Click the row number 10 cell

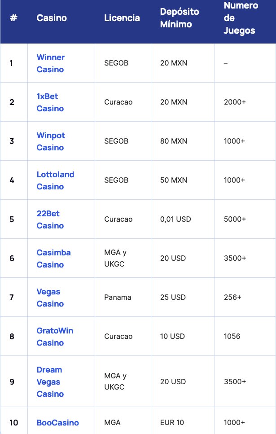[x=13, y=422]
